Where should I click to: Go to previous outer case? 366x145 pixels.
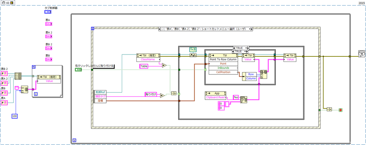pos(234,48)
